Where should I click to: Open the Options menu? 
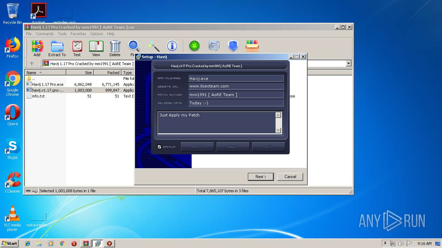(x=97, y=34)
